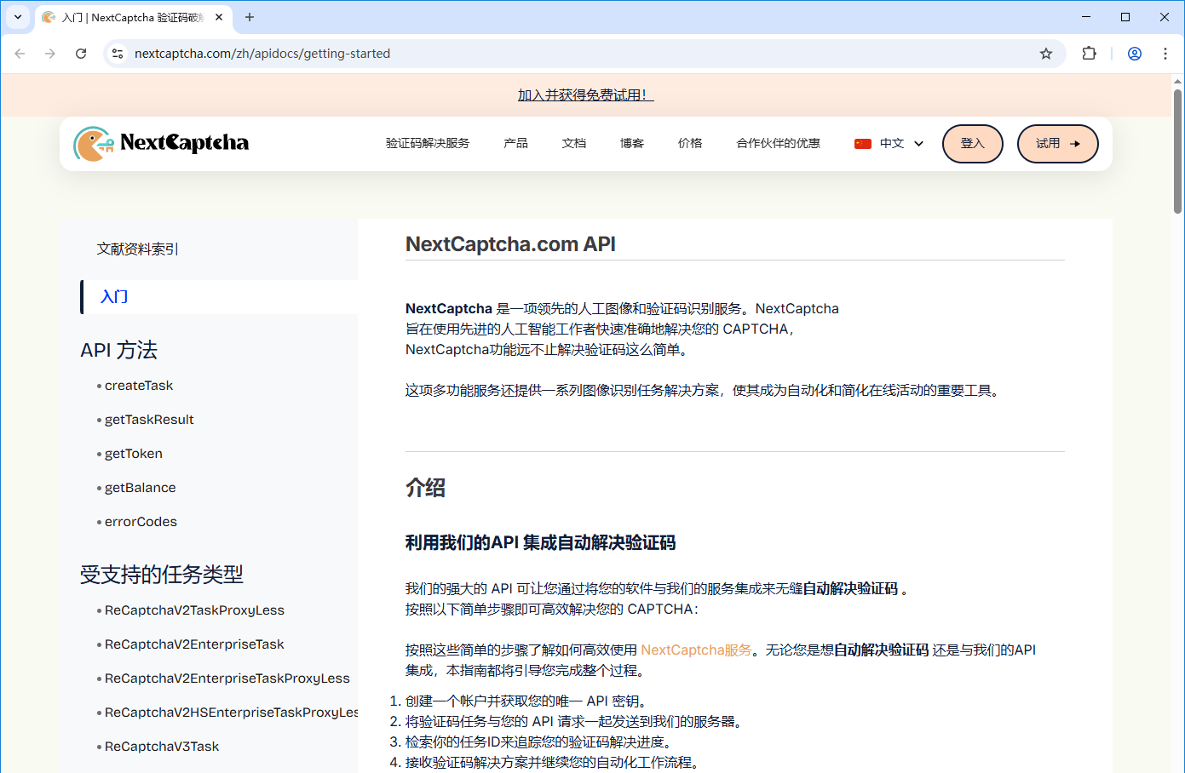Open getBalance in the sidebar
1185x773 pixels.
[x=141, y=488]
